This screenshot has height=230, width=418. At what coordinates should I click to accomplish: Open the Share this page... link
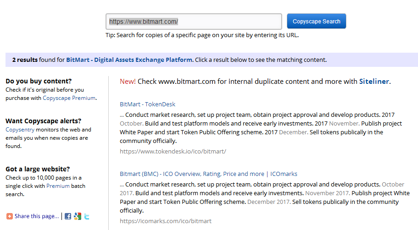click(x=37, y=216)
